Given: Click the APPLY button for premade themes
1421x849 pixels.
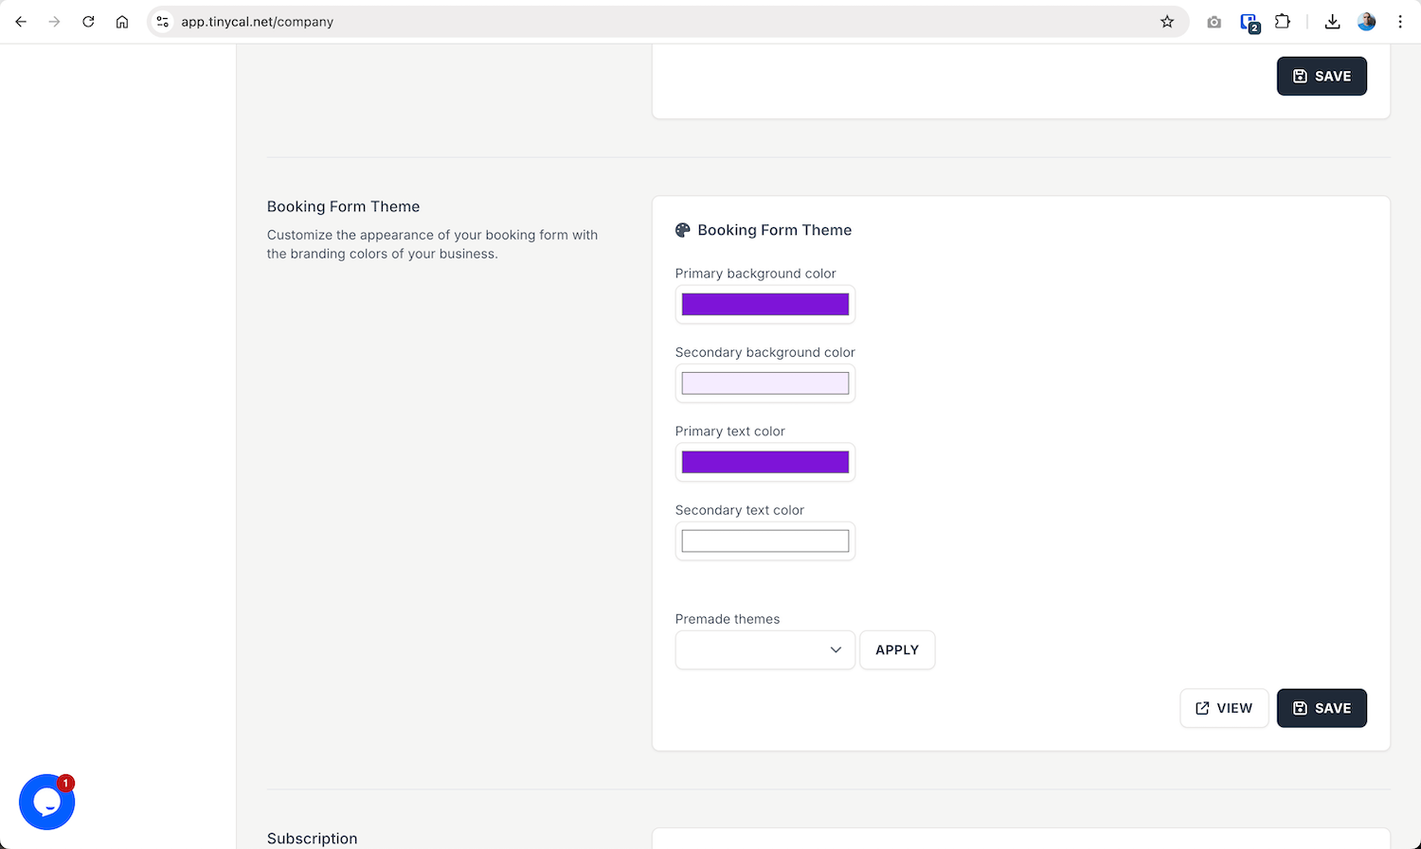Looking at the screenshot, I should tap(896, 650).
